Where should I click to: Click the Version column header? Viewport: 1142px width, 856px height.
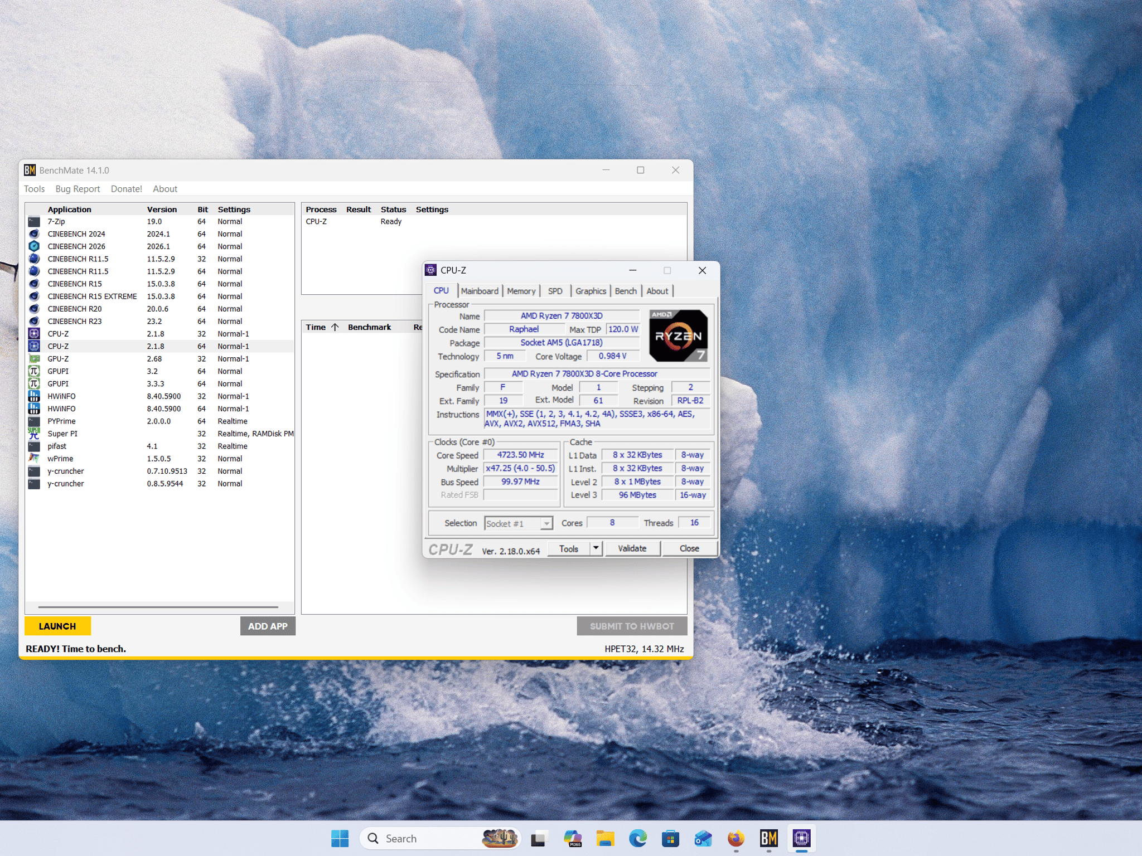[x=162, y=210]
